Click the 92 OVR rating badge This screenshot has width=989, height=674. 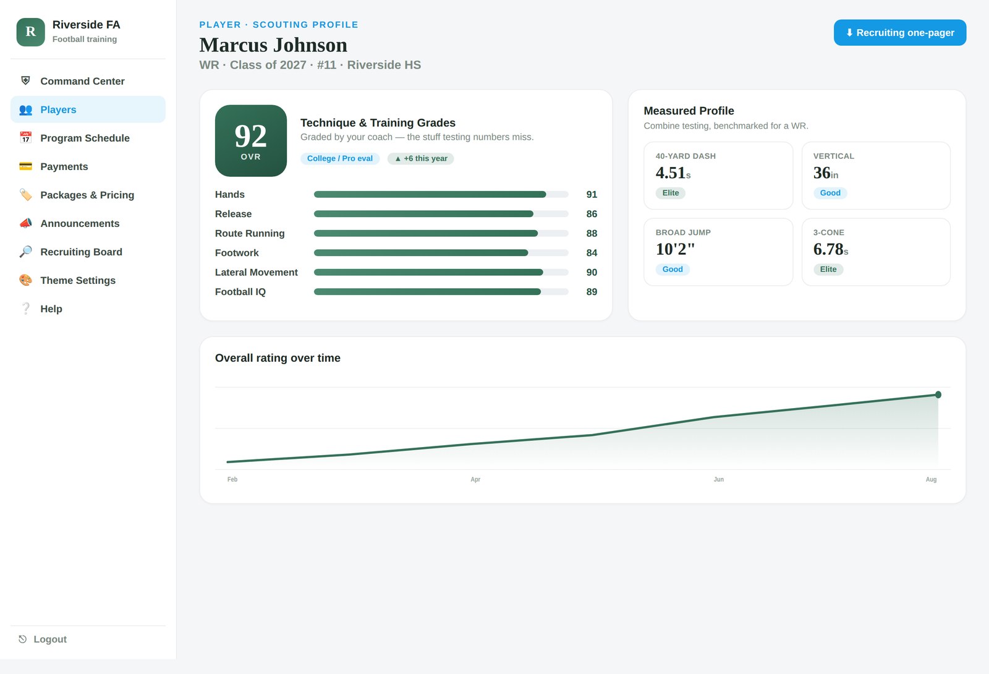click(251, 141)
